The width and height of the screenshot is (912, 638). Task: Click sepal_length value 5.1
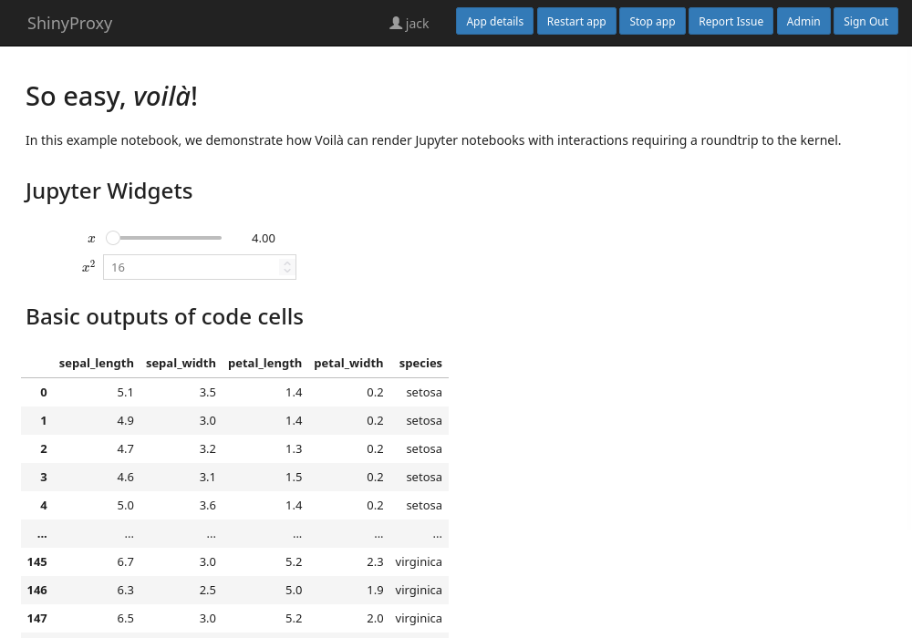[x=125, y=392]
